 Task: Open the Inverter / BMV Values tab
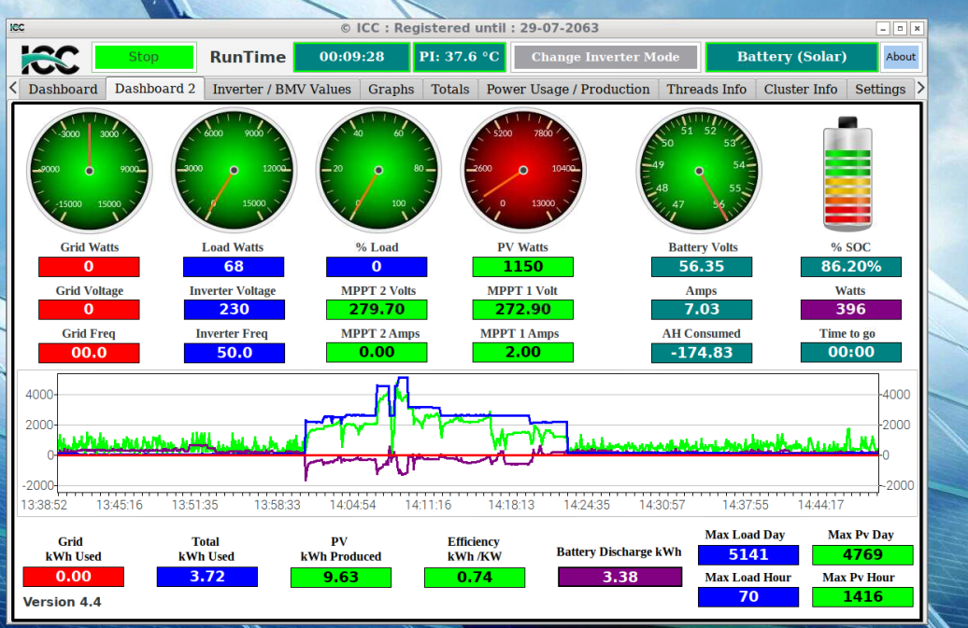pyautogui.click(x=282, y=90)
